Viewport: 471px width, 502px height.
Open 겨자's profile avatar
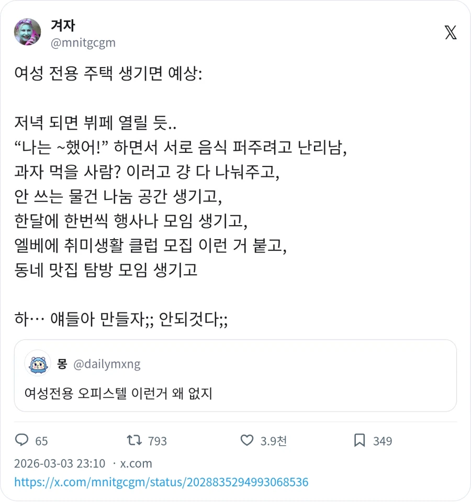[x=27, y=32]
